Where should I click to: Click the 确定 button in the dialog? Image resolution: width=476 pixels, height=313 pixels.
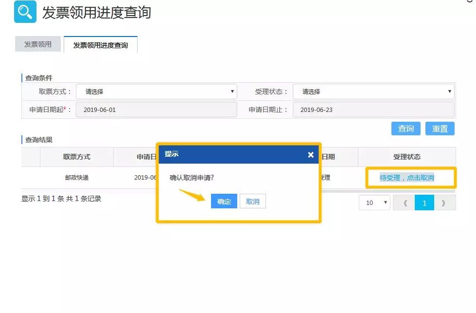click(224, 201)
